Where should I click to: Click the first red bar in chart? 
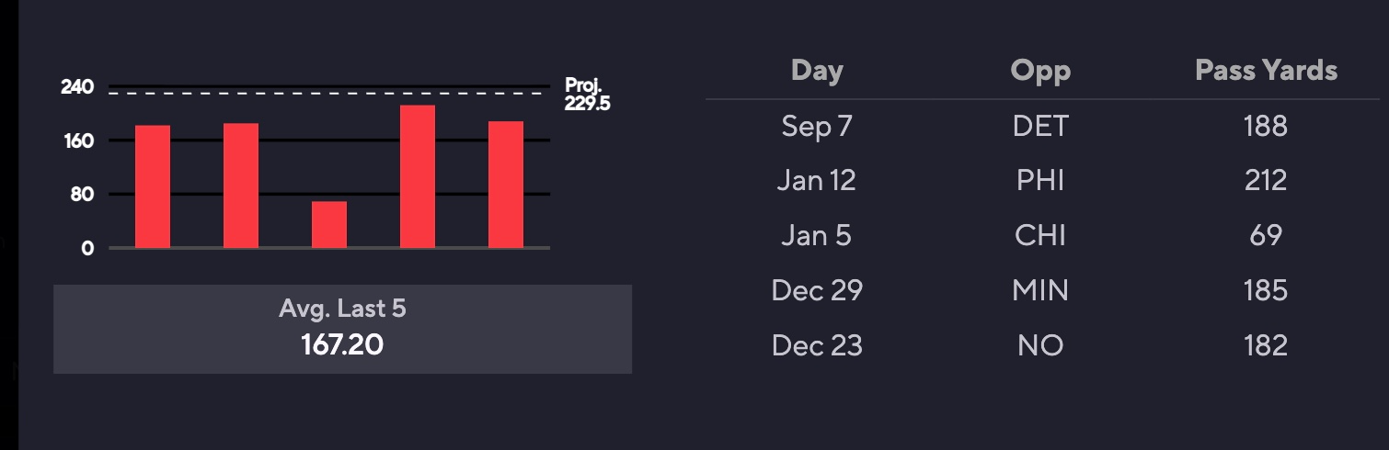(153, 186)
